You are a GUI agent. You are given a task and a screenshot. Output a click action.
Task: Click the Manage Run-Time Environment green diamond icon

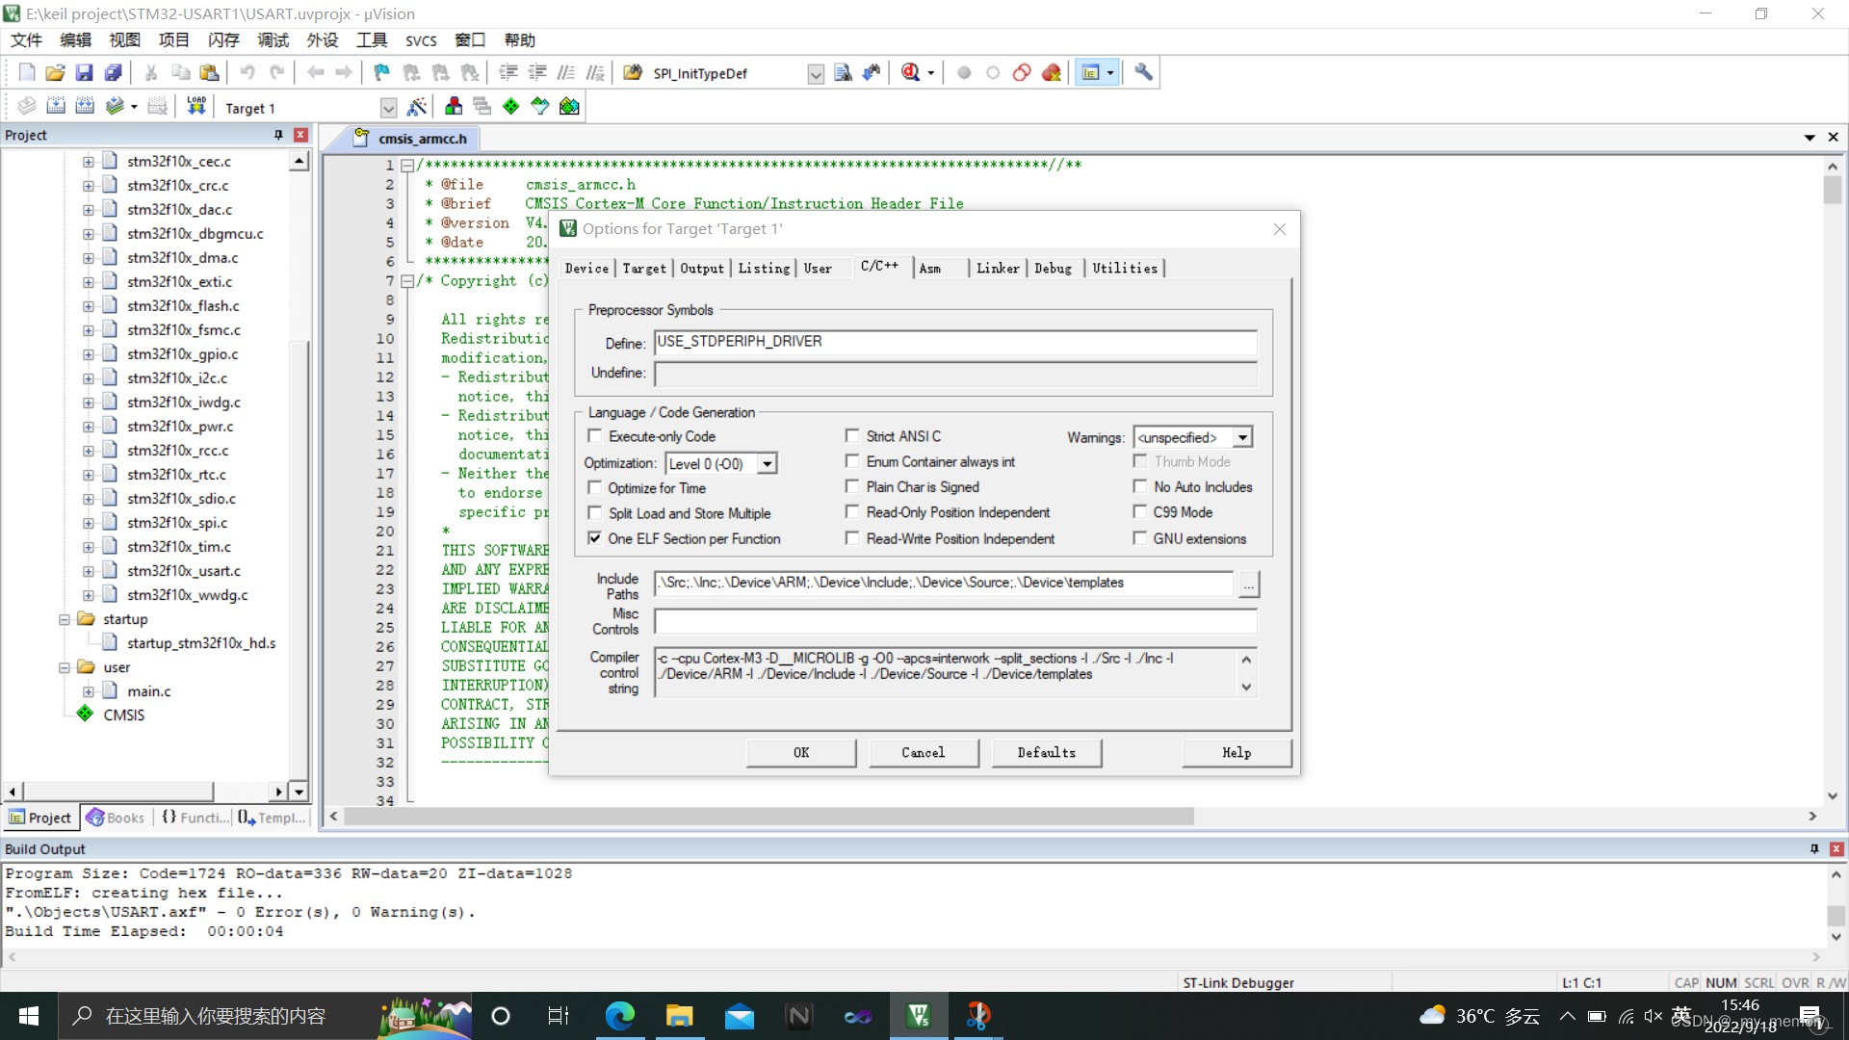tap(510, 107)
